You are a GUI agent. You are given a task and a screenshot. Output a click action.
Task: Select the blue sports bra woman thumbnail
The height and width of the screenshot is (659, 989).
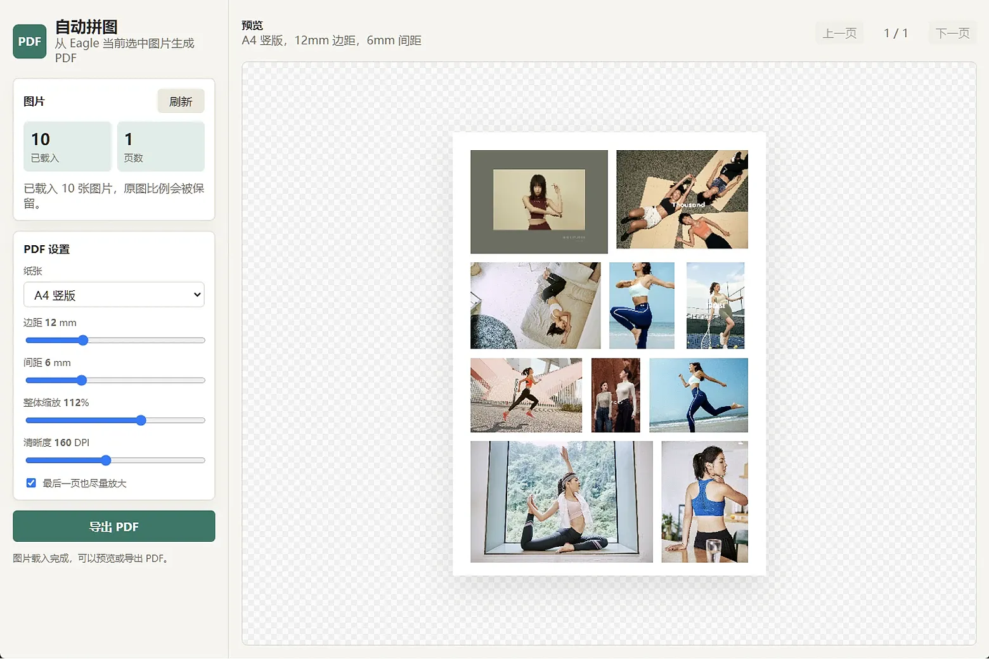(x=705, y=502)
